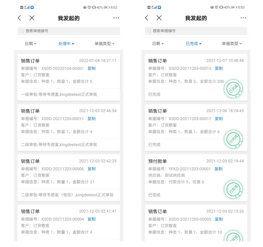
Task: Tap 付款合计 5，优惠 0 line
Action: (176, 182)
